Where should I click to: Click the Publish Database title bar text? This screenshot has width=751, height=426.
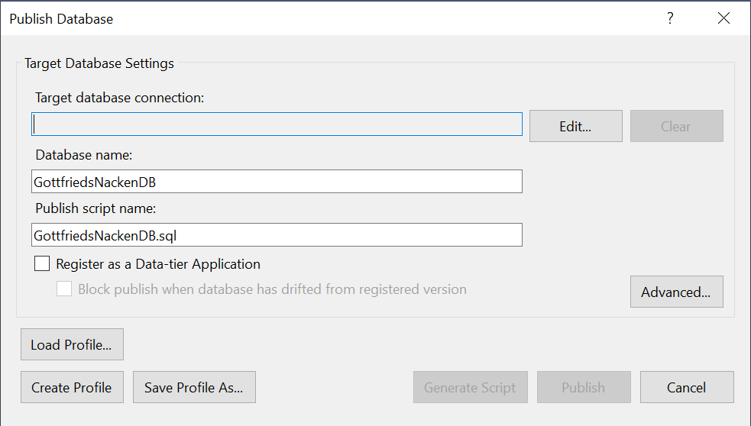tap(61, 19)
